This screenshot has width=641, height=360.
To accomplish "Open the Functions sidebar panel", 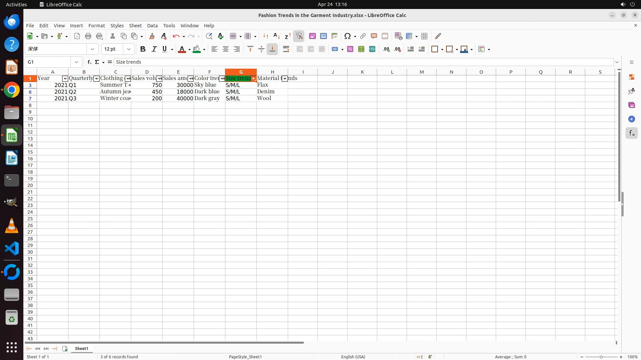I will [631, 133].
